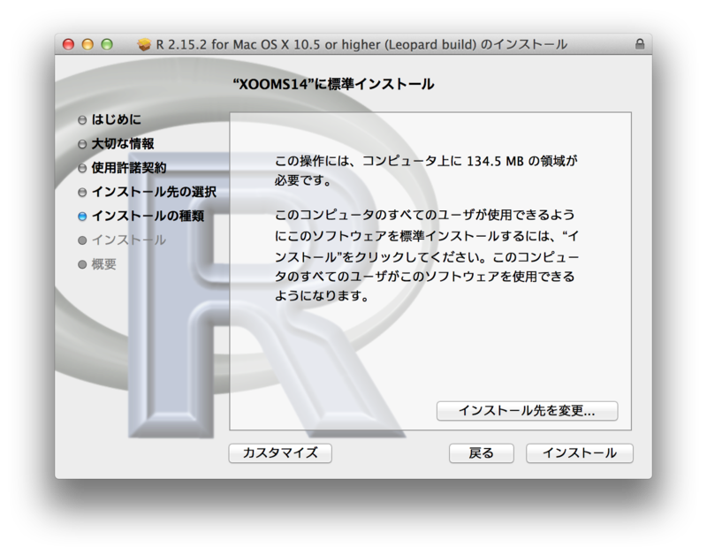This screenshot has width=707, height=555.
Task: Open カスタマイズ to customize the installation
Action: [x=281, y=452]
